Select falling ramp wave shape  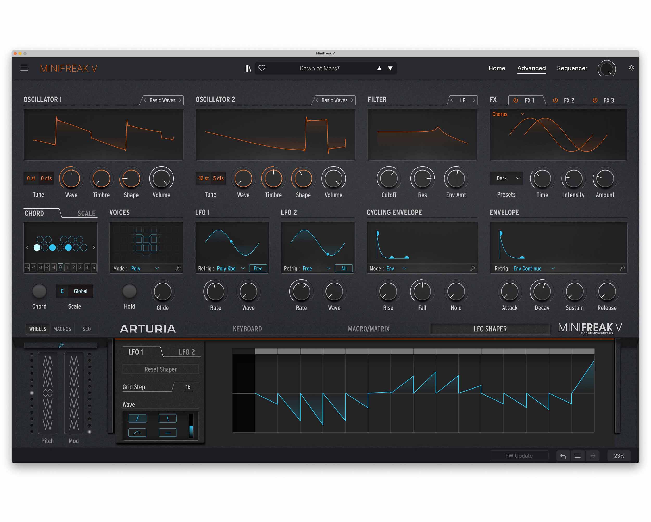tap(168, 418)
